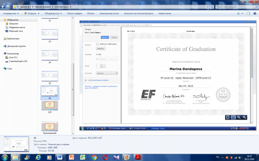The image size is (259, 161).
Task: Expand the arrow after 'мой прогресс' breadcrumb
Action: pos(71,7)
